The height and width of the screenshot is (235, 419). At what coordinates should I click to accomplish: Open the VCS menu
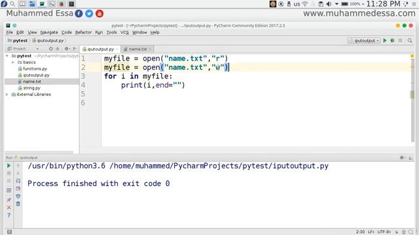(x=124, y=32)
